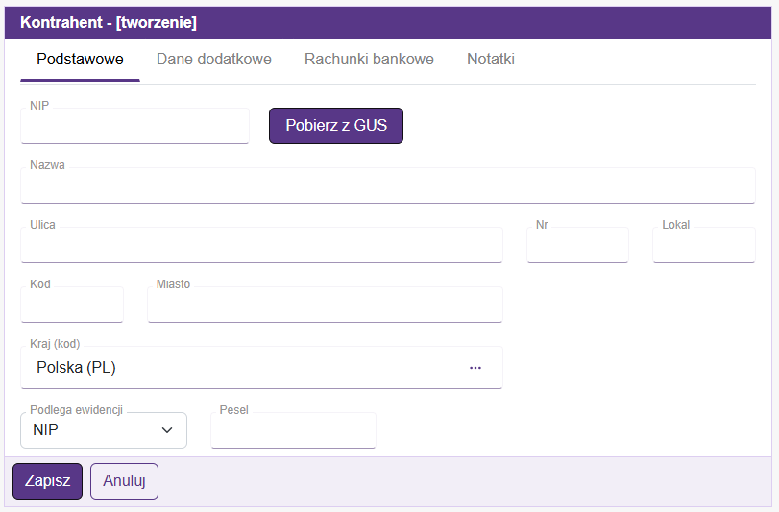Open the country lookup ellipsis icon
This screenshot has height=512, width=779.
click(475, 368)
